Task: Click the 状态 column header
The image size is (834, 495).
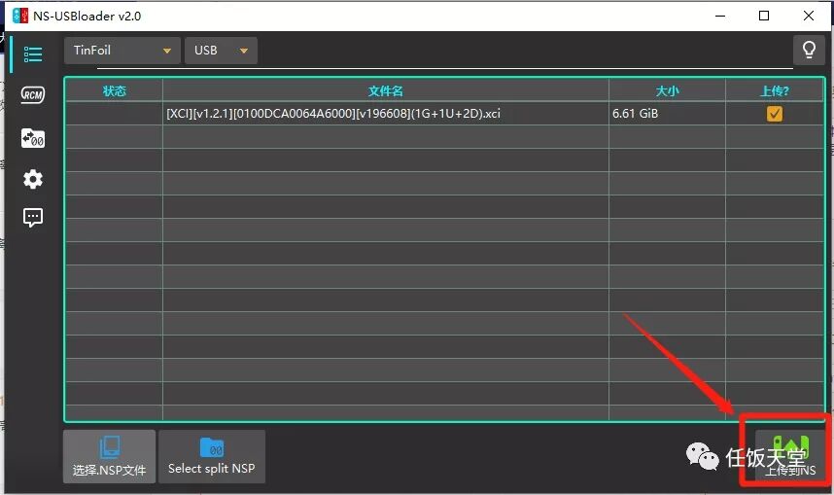Action: [x=115, y=91]
